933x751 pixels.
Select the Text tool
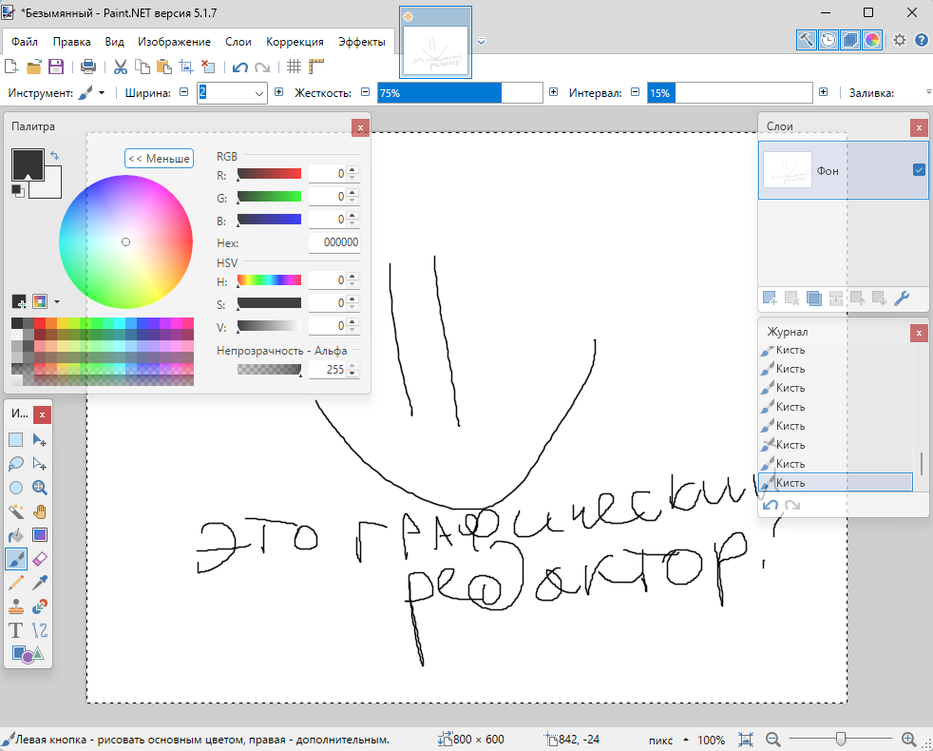point(16,630)
